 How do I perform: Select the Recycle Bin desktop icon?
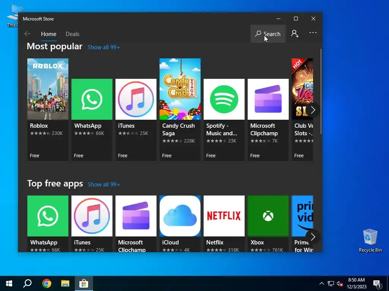coord(370,241)
